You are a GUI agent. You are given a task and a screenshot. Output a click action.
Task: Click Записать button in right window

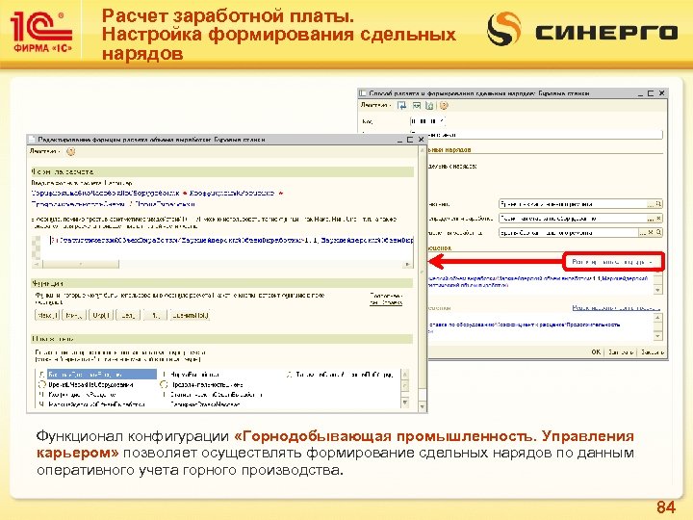(x=620, y=352)
